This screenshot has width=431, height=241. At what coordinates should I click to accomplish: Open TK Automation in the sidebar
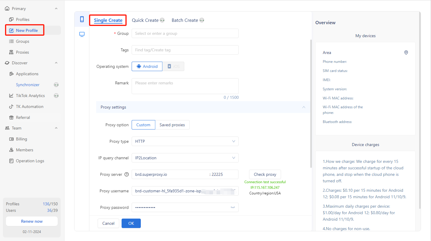pyautogui.click(x=30, y=106)
